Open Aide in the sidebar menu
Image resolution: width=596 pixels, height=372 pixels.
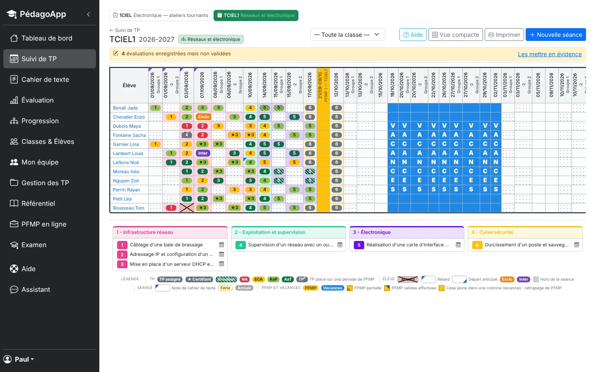pos(50,269)
